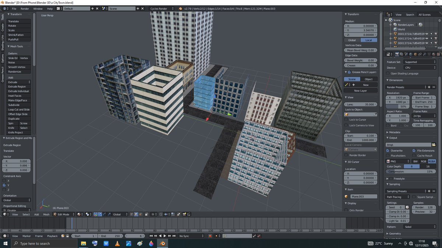Toggle limit selection to visible icon

(147, 214)
